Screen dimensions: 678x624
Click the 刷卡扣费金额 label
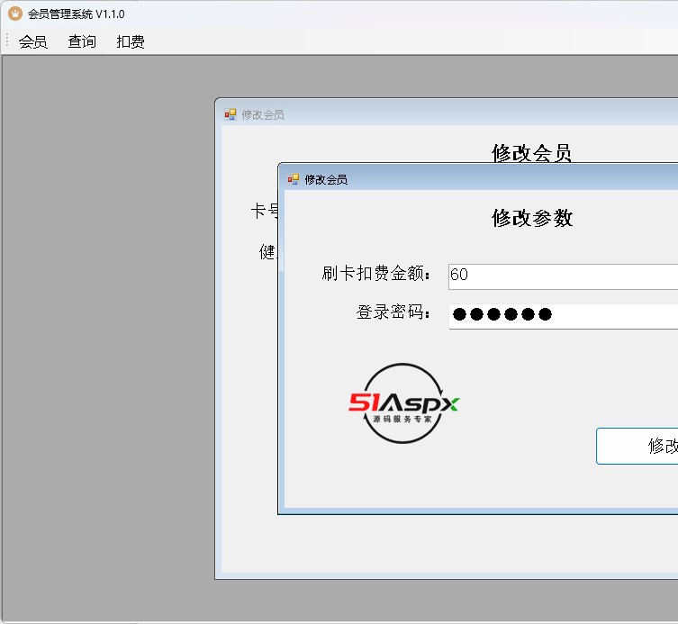click(375, 274)
